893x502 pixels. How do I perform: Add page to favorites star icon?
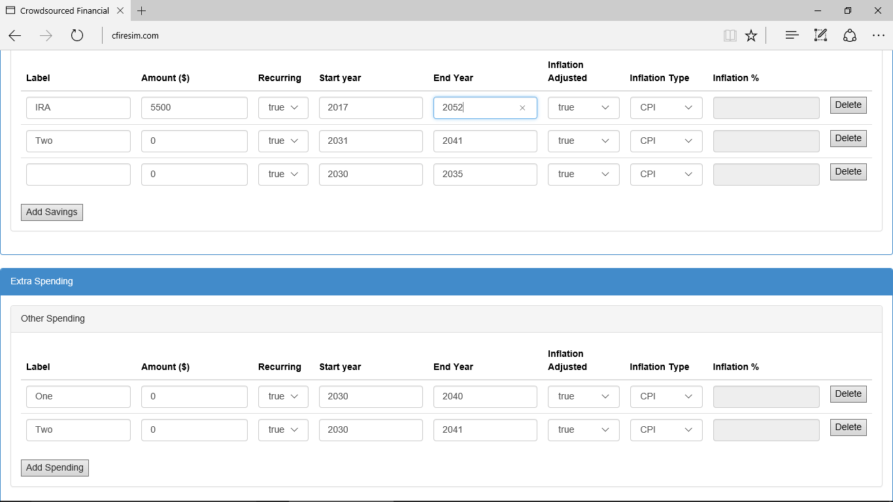pyautogui.click(x=751, y=36)
